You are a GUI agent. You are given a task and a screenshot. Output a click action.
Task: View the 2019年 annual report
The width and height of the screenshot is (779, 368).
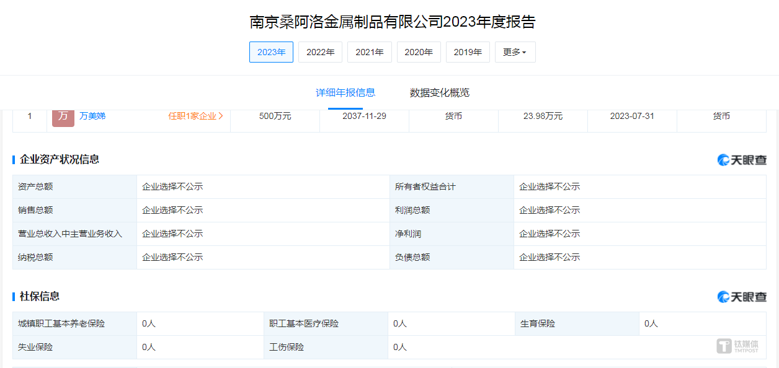[x=468, y=52]
